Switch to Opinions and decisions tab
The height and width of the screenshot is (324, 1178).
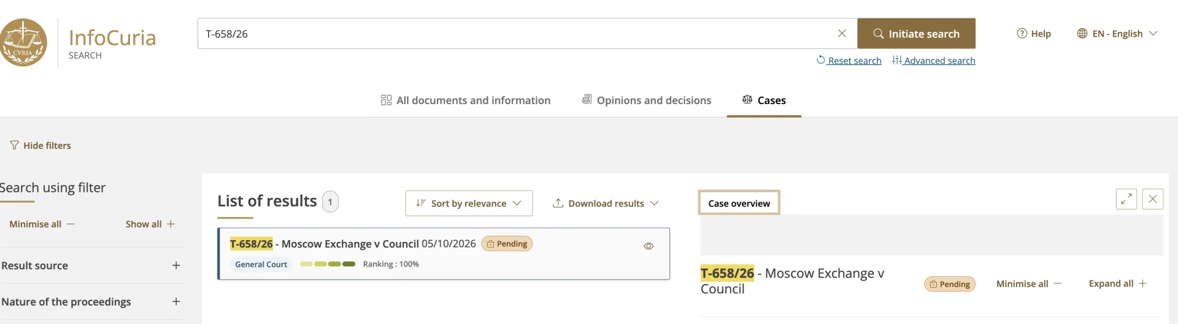[x=647, y=100]
